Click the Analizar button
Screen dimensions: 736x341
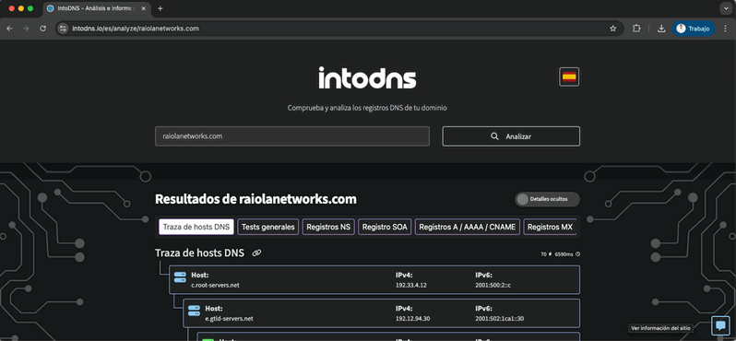pos(511,136)
